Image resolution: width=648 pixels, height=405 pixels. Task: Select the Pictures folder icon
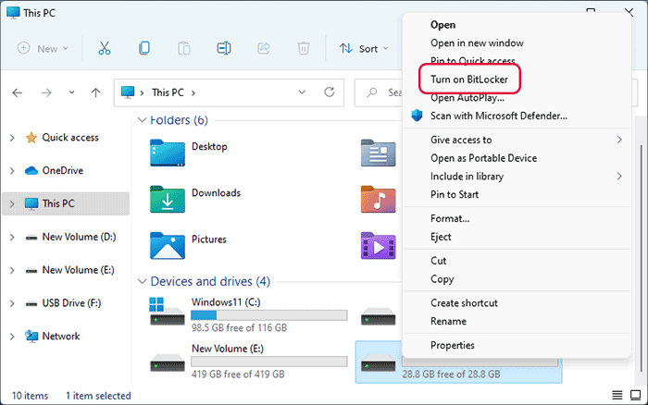[168, 245]
